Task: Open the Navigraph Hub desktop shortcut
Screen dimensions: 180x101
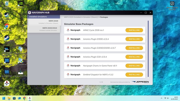Action: (7, 84)
